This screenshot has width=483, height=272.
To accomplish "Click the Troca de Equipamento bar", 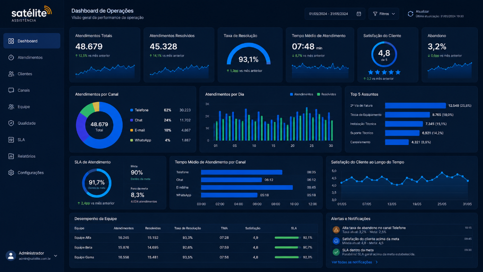I will pyautogui.click(x=407, y=115).
